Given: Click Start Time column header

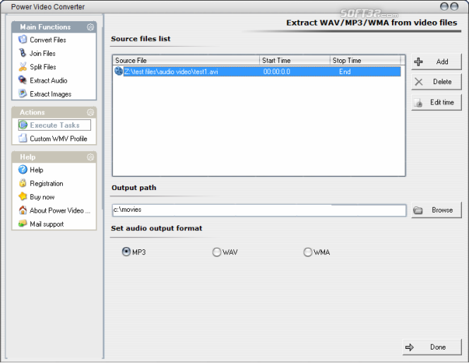Looking at the screenshot, I should (295, 61).
